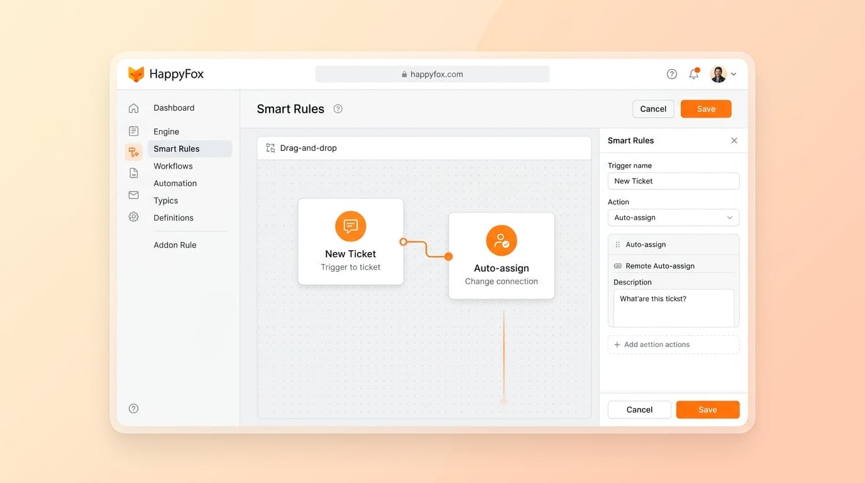Open Definitions in the sidebar
865x483 pixels.
(174, 218)
